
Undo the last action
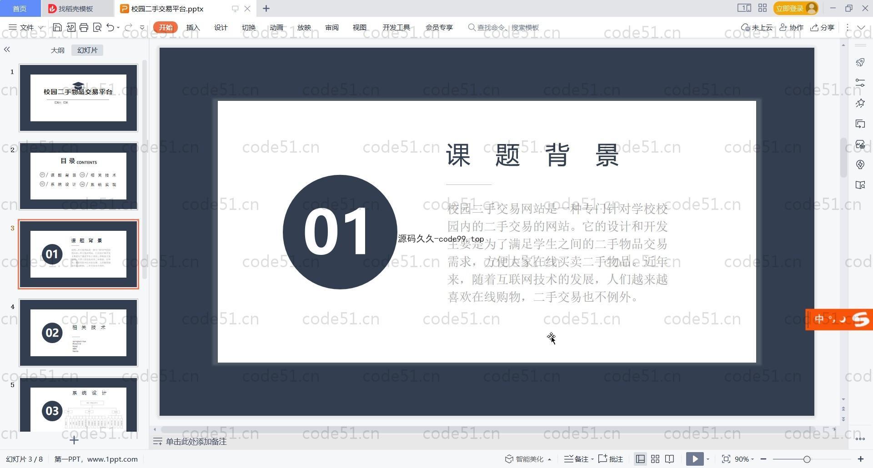pyautogui.click(x=110, y=27)
